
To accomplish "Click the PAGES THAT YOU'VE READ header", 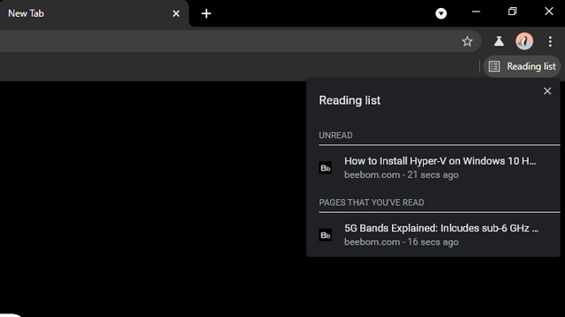I will pos(371,203).
